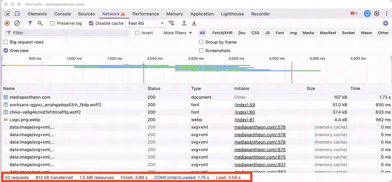This screenshot has height=182, width=392.
Task: Click the font icon of chivo woff2
Action: tap(6, 112)
